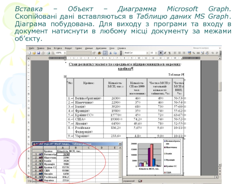This screenshot has height=184, width=246.
Task: Align text right
Action: [184, 53]
